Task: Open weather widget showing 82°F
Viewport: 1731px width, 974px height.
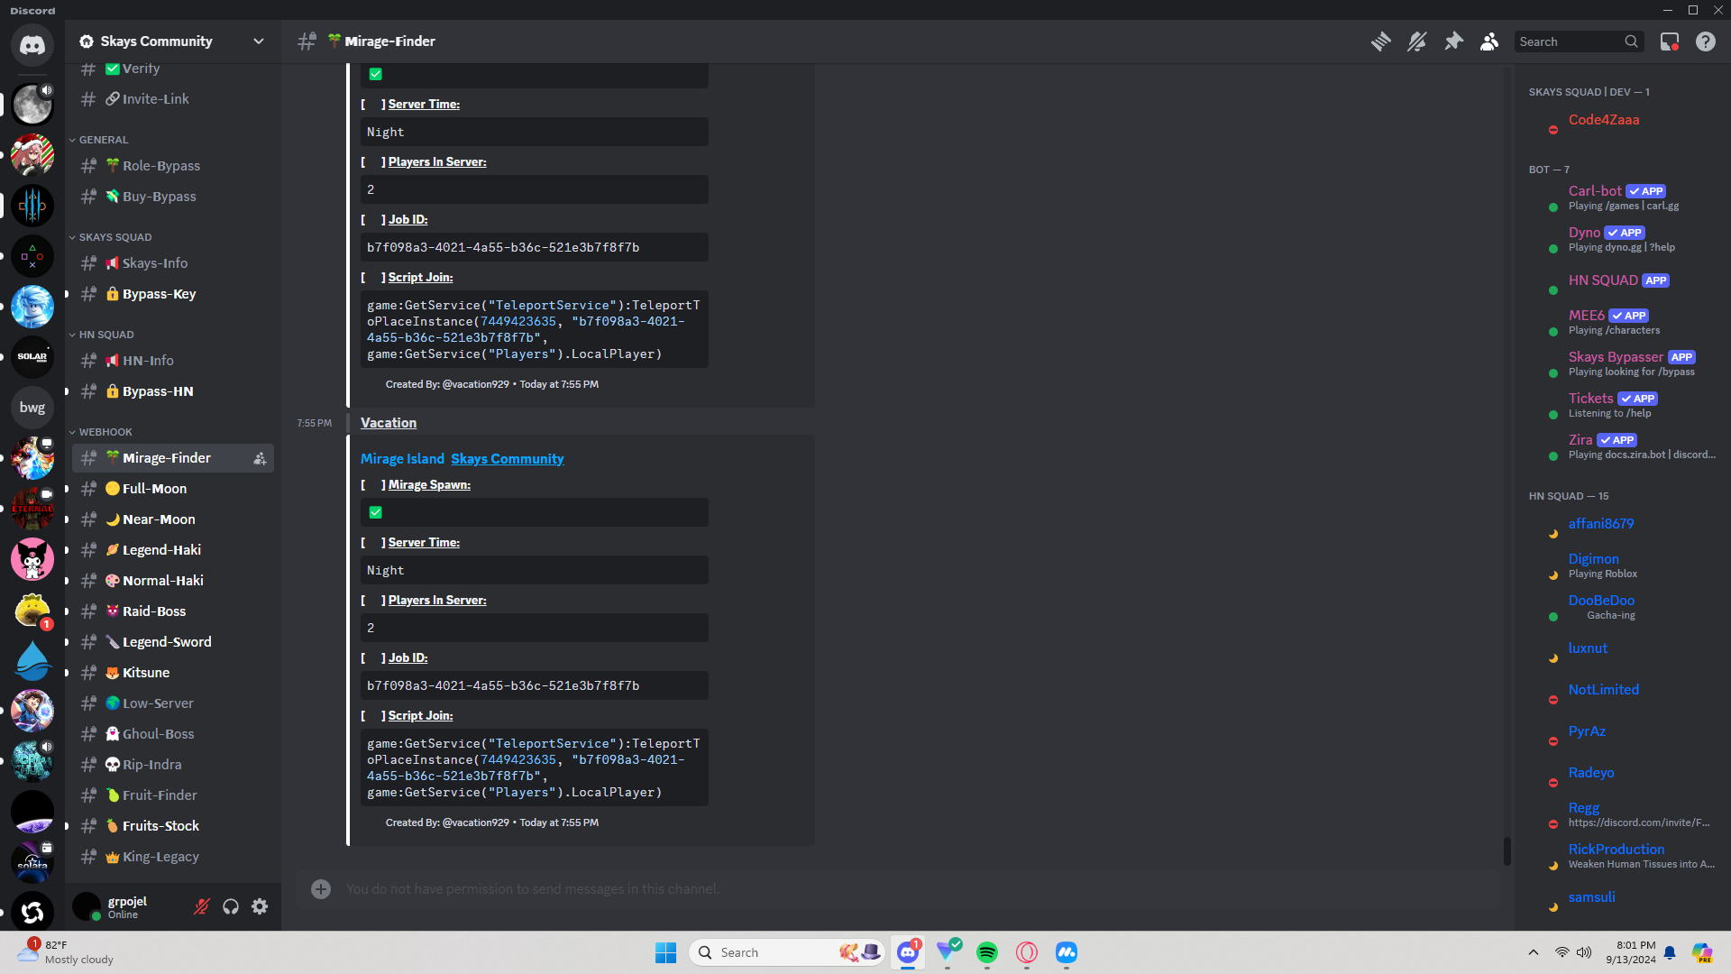Action: (65, 952)
